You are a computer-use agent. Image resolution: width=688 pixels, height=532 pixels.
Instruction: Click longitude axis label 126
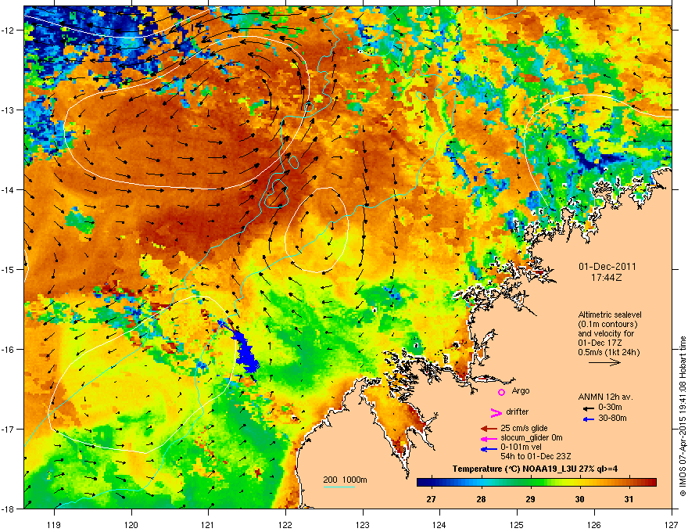594,524
